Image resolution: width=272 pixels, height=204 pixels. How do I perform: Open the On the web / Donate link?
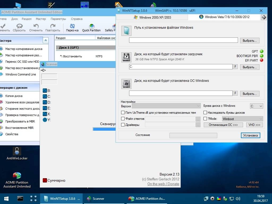tap(163, 184)
